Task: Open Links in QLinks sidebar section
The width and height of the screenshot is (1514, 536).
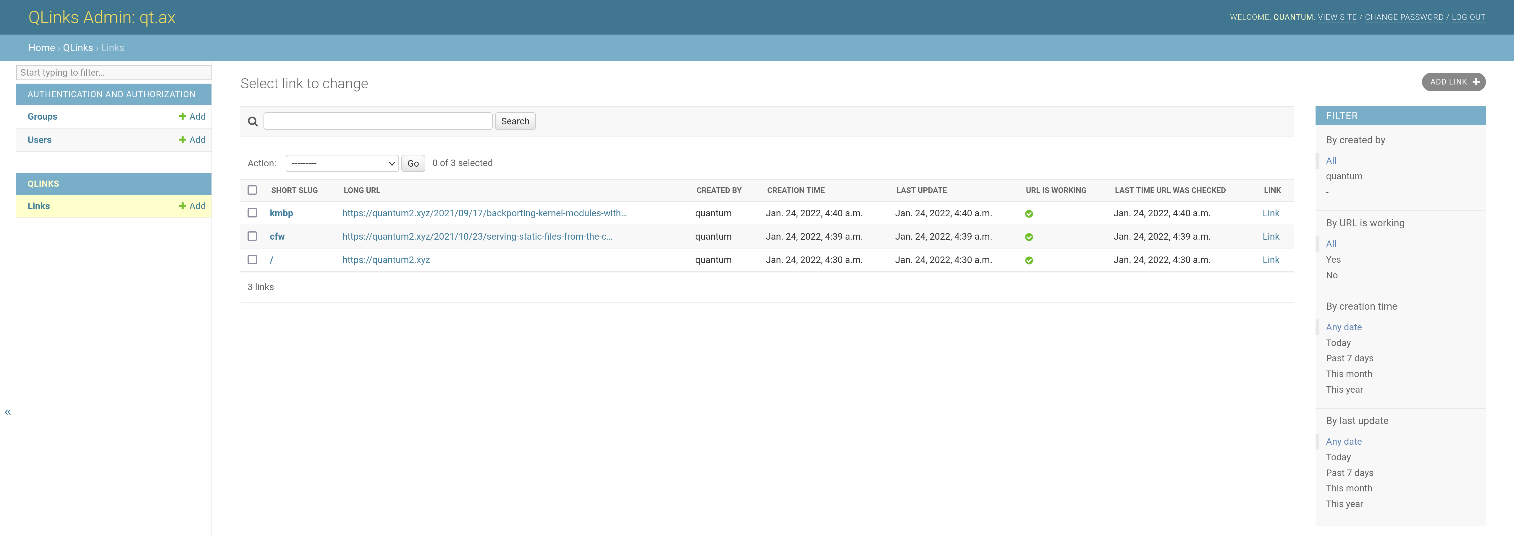Action: [x=39, y=206]
